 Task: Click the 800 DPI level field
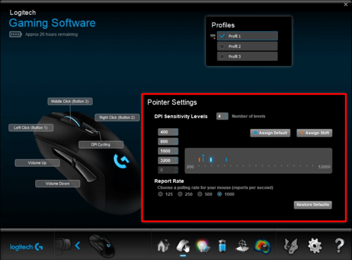tap(168, 141)
